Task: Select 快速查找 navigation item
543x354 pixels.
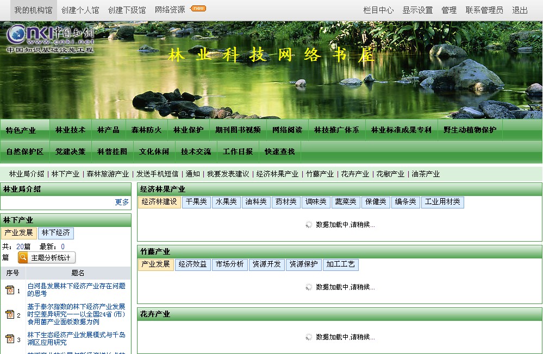Action: pyautogui.click(x=280, y=151)
